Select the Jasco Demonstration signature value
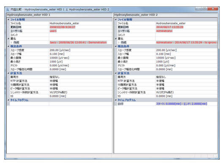The width and height of the screenshot is (224, 166). point(78,42)
